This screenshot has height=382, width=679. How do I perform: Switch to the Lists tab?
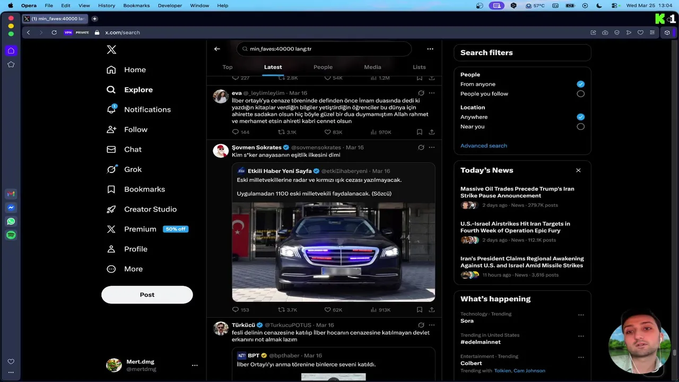(x=419, y=67)
